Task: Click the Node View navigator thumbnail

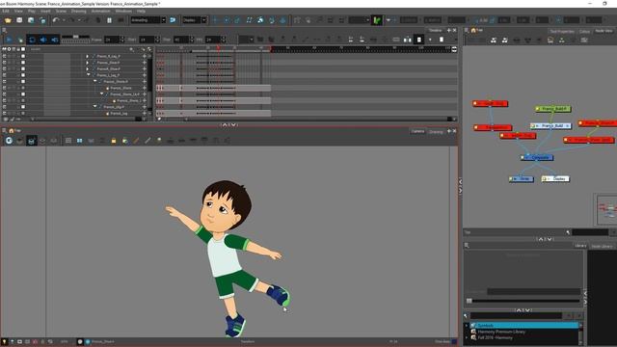Action: 606,209
